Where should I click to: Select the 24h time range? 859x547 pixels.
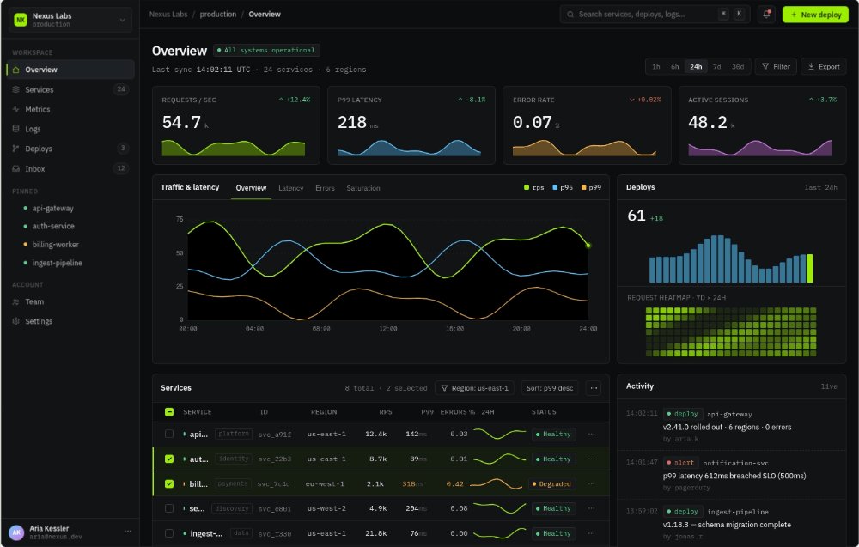(x=696, y=67)
